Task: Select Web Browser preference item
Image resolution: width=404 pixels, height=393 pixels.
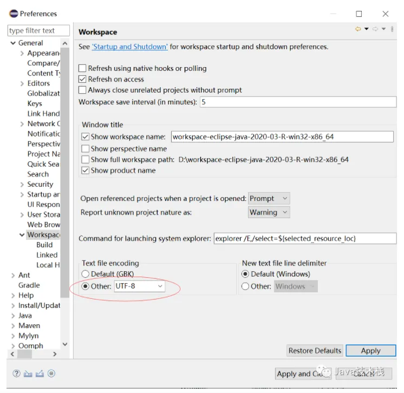Action: [x=43, y=225]
